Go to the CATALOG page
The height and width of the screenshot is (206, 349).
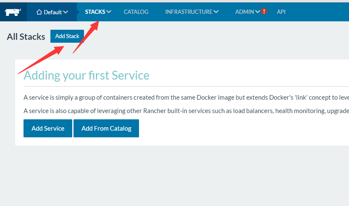point(136,12)
